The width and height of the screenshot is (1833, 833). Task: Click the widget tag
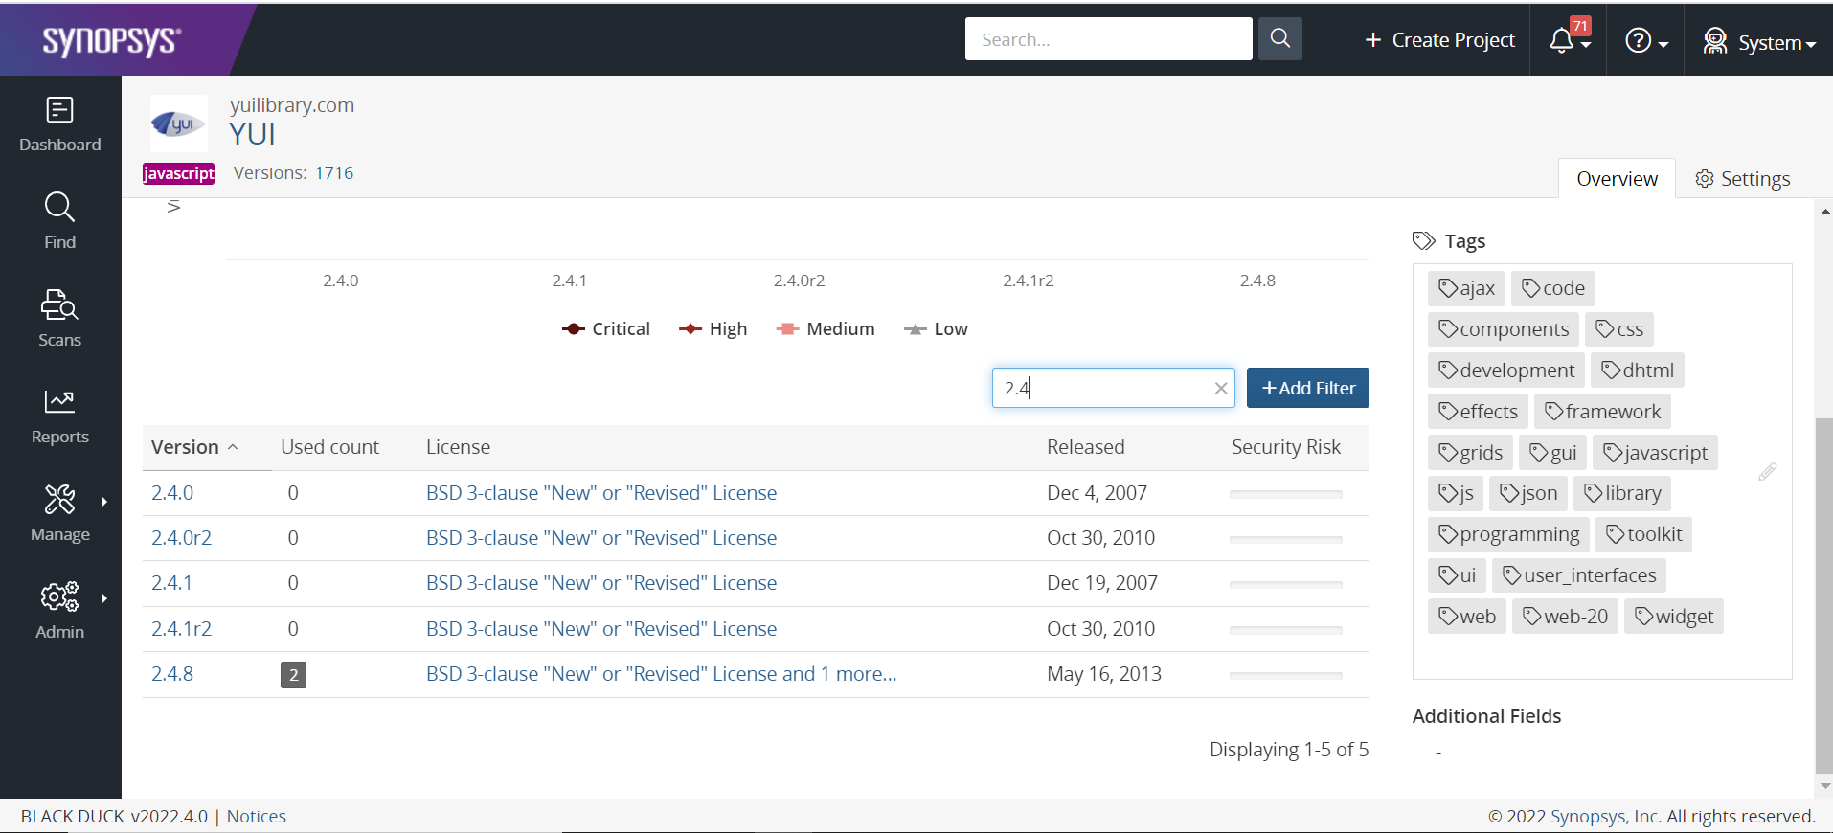(1674, 618)
